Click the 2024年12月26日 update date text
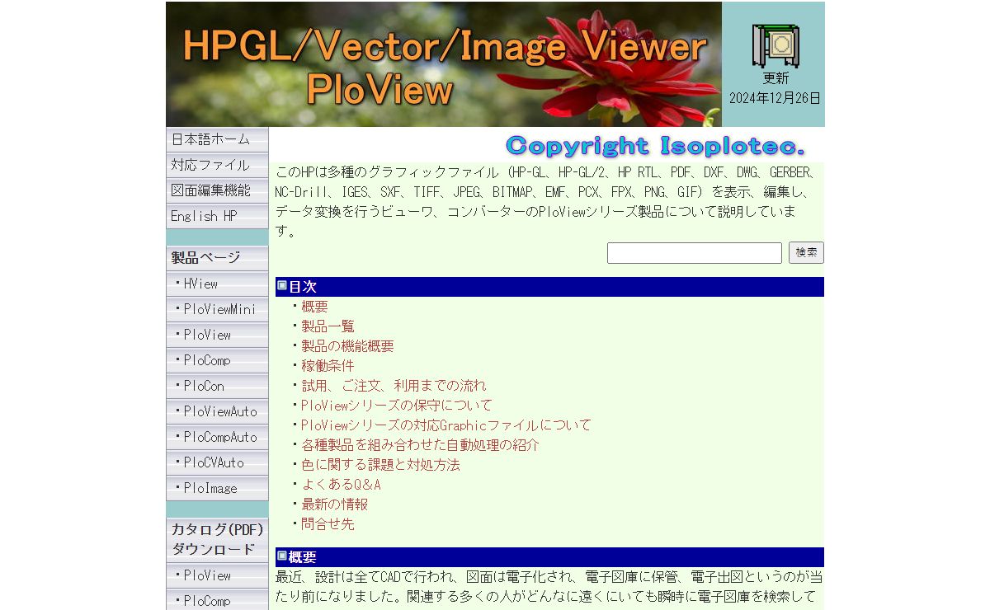 pos(775,98)
